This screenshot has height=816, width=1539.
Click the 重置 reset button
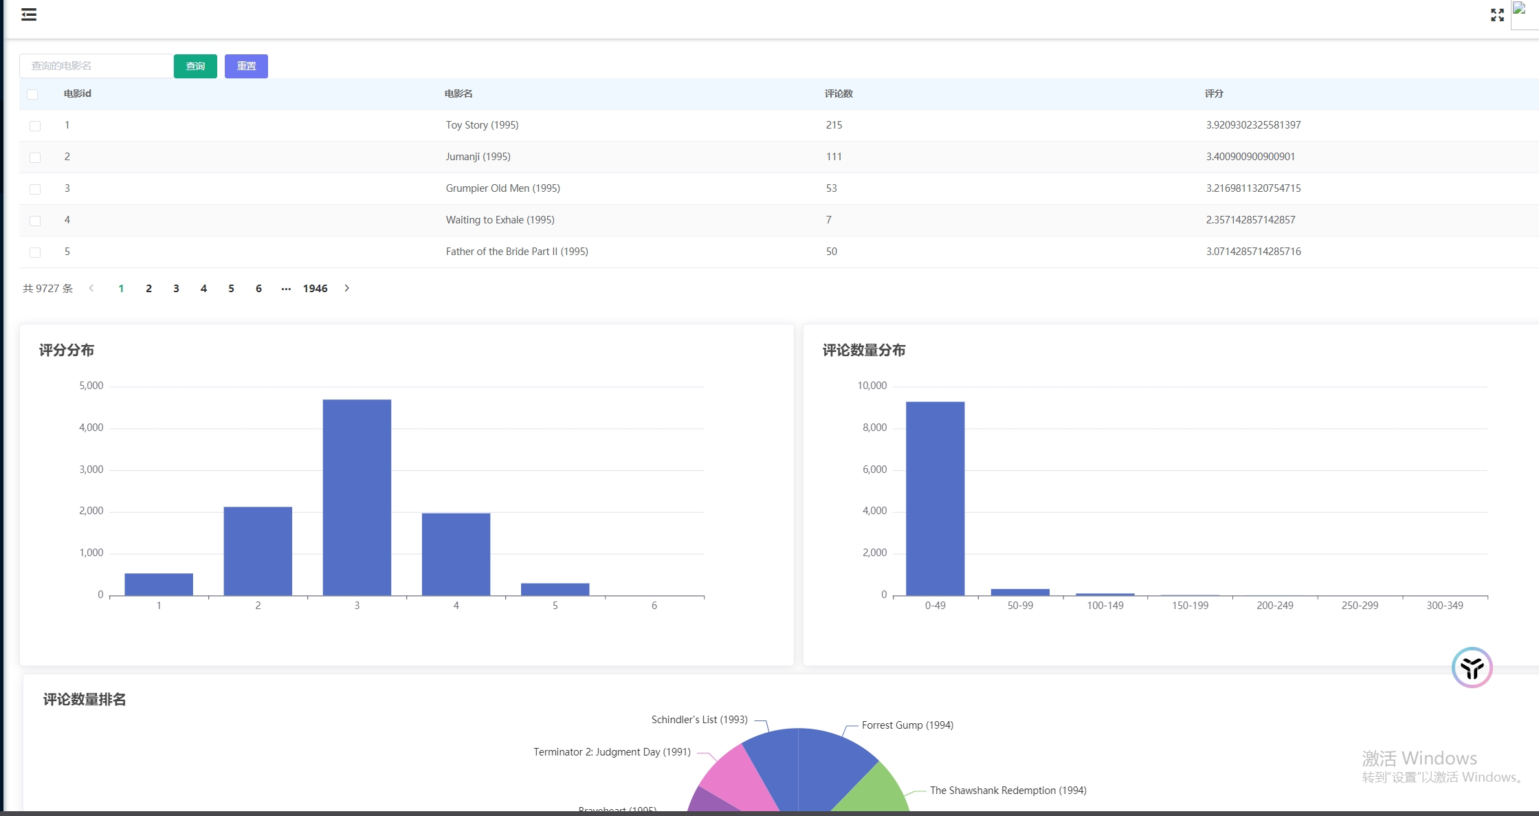[246, 66]
